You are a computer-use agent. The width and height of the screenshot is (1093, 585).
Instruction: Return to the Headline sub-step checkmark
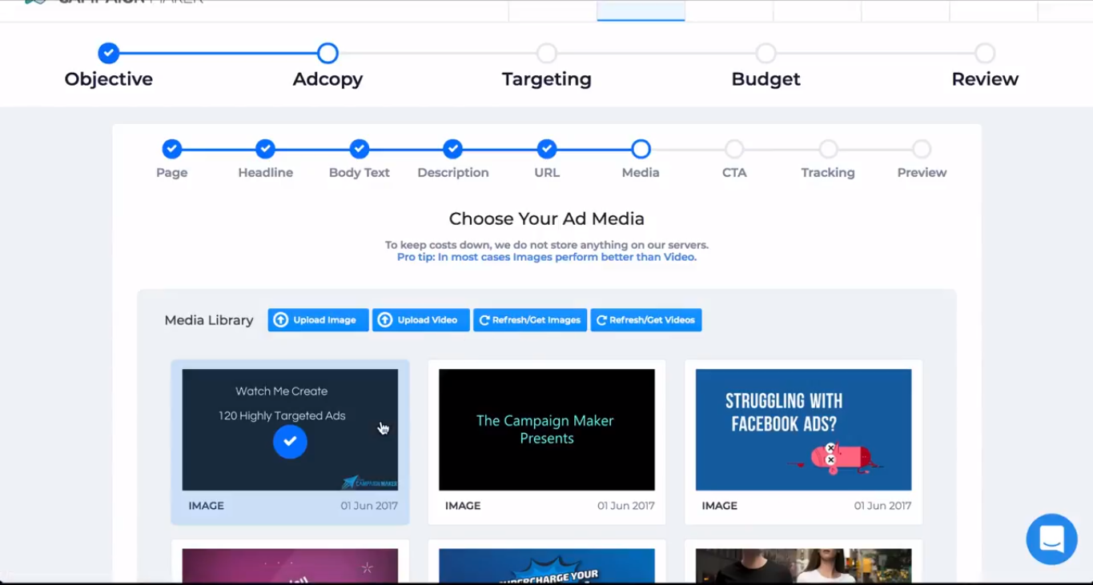tap(266, 149)
